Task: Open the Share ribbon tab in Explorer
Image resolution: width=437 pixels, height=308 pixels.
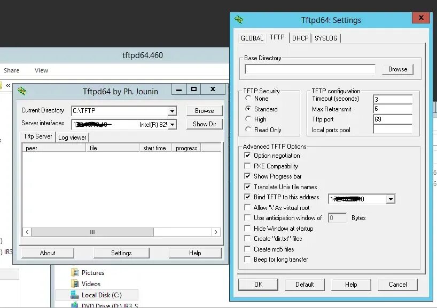Action: (11, 70)
